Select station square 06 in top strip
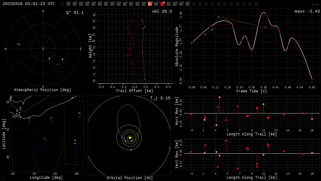321x181 pixels. [100, 4]
